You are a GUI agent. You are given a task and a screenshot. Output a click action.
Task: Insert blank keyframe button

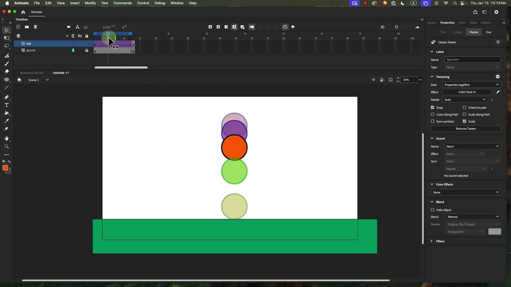(x=218, y=27)
